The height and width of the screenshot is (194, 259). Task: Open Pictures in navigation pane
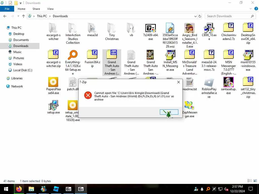[x=18, y=58]
